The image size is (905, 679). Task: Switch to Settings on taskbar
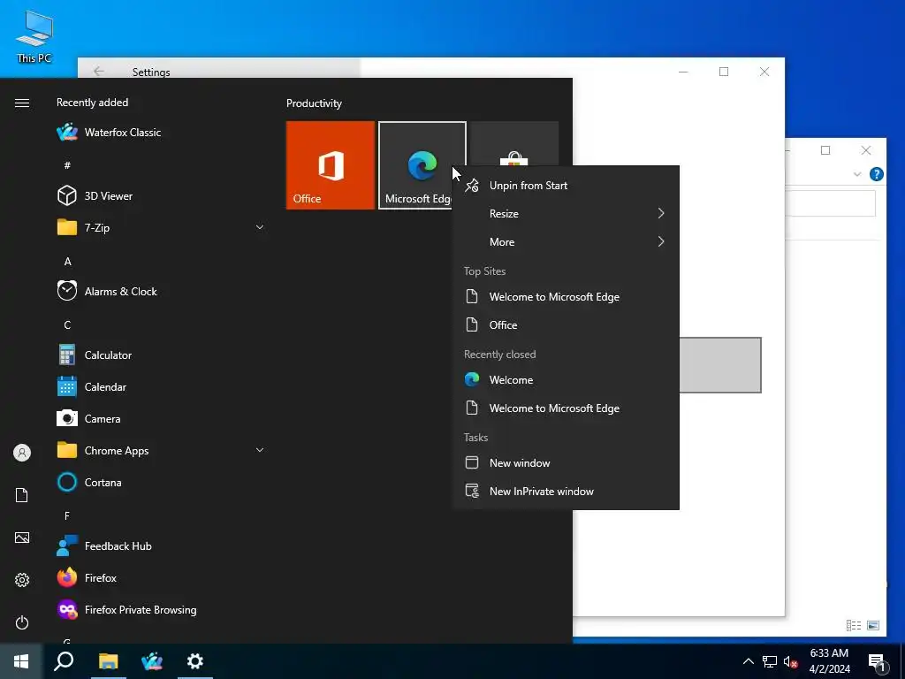pos(195,661)
